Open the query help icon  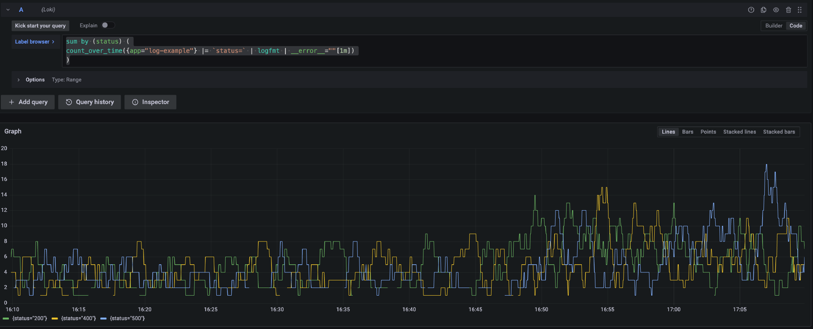tap(751, 10)
